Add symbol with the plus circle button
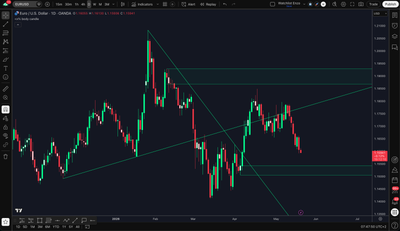The image size is (400, 231). tap(47, 4)
